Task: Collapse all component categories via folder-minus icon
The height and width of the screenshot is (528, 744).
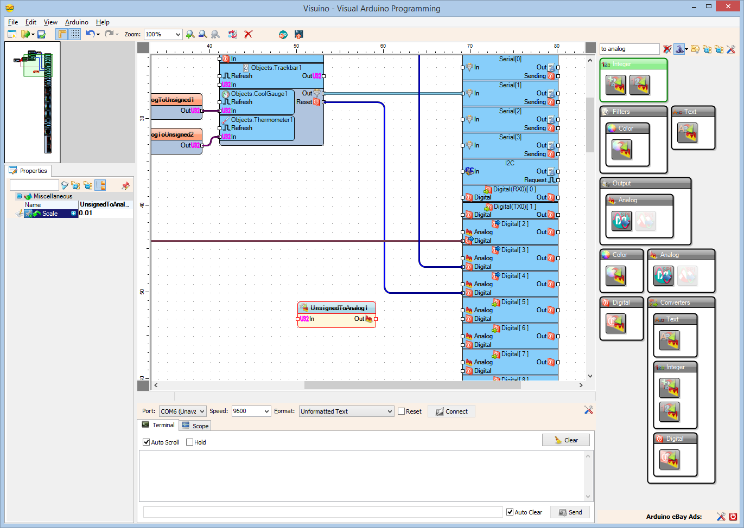Action: 719,49
